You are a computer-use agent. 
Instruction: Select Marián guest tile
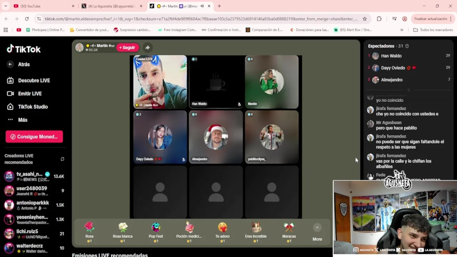(272, 82)
